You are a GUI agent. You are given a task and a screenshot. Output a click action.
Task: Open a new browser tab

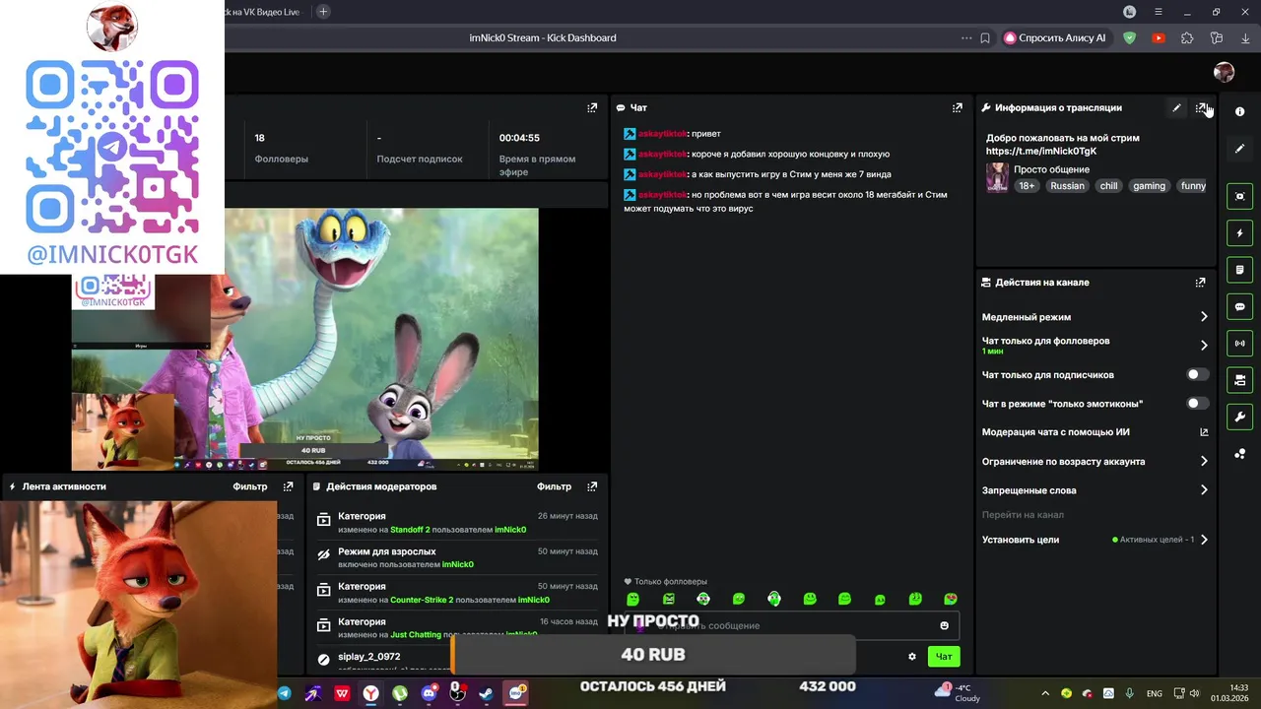[323, 12]
